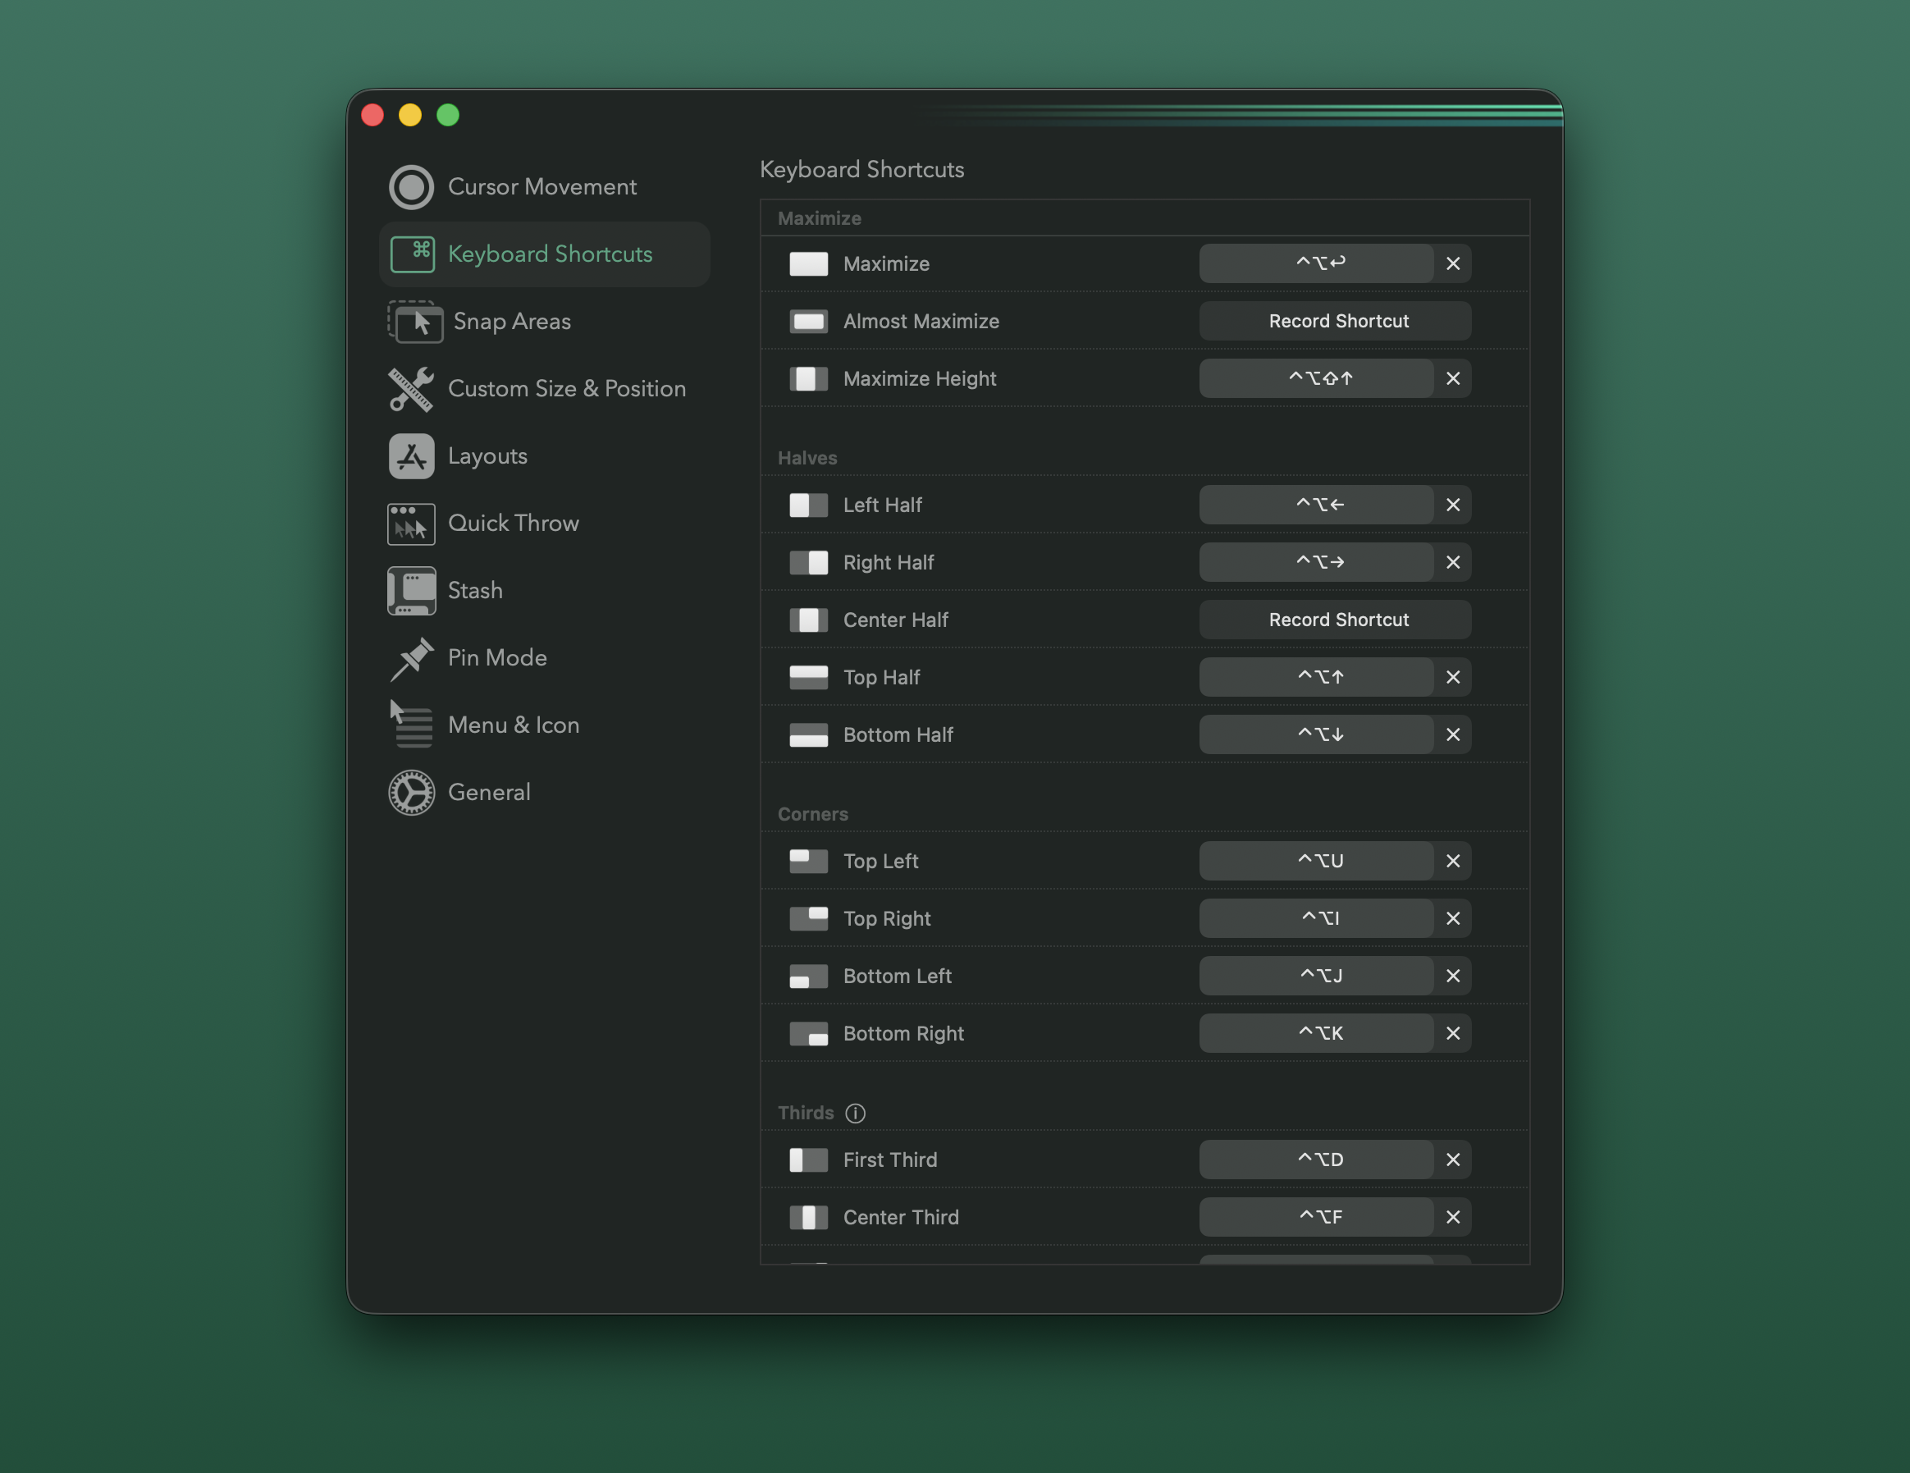Go to the General section label
Image resolution: width=1910 pixels, height=1473 pixels.
(489, 793)
